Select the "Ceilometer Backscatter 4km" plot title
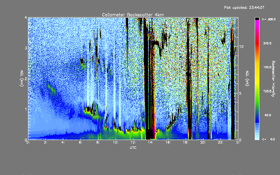Screen dimensions: 280x175 (133, 15)
